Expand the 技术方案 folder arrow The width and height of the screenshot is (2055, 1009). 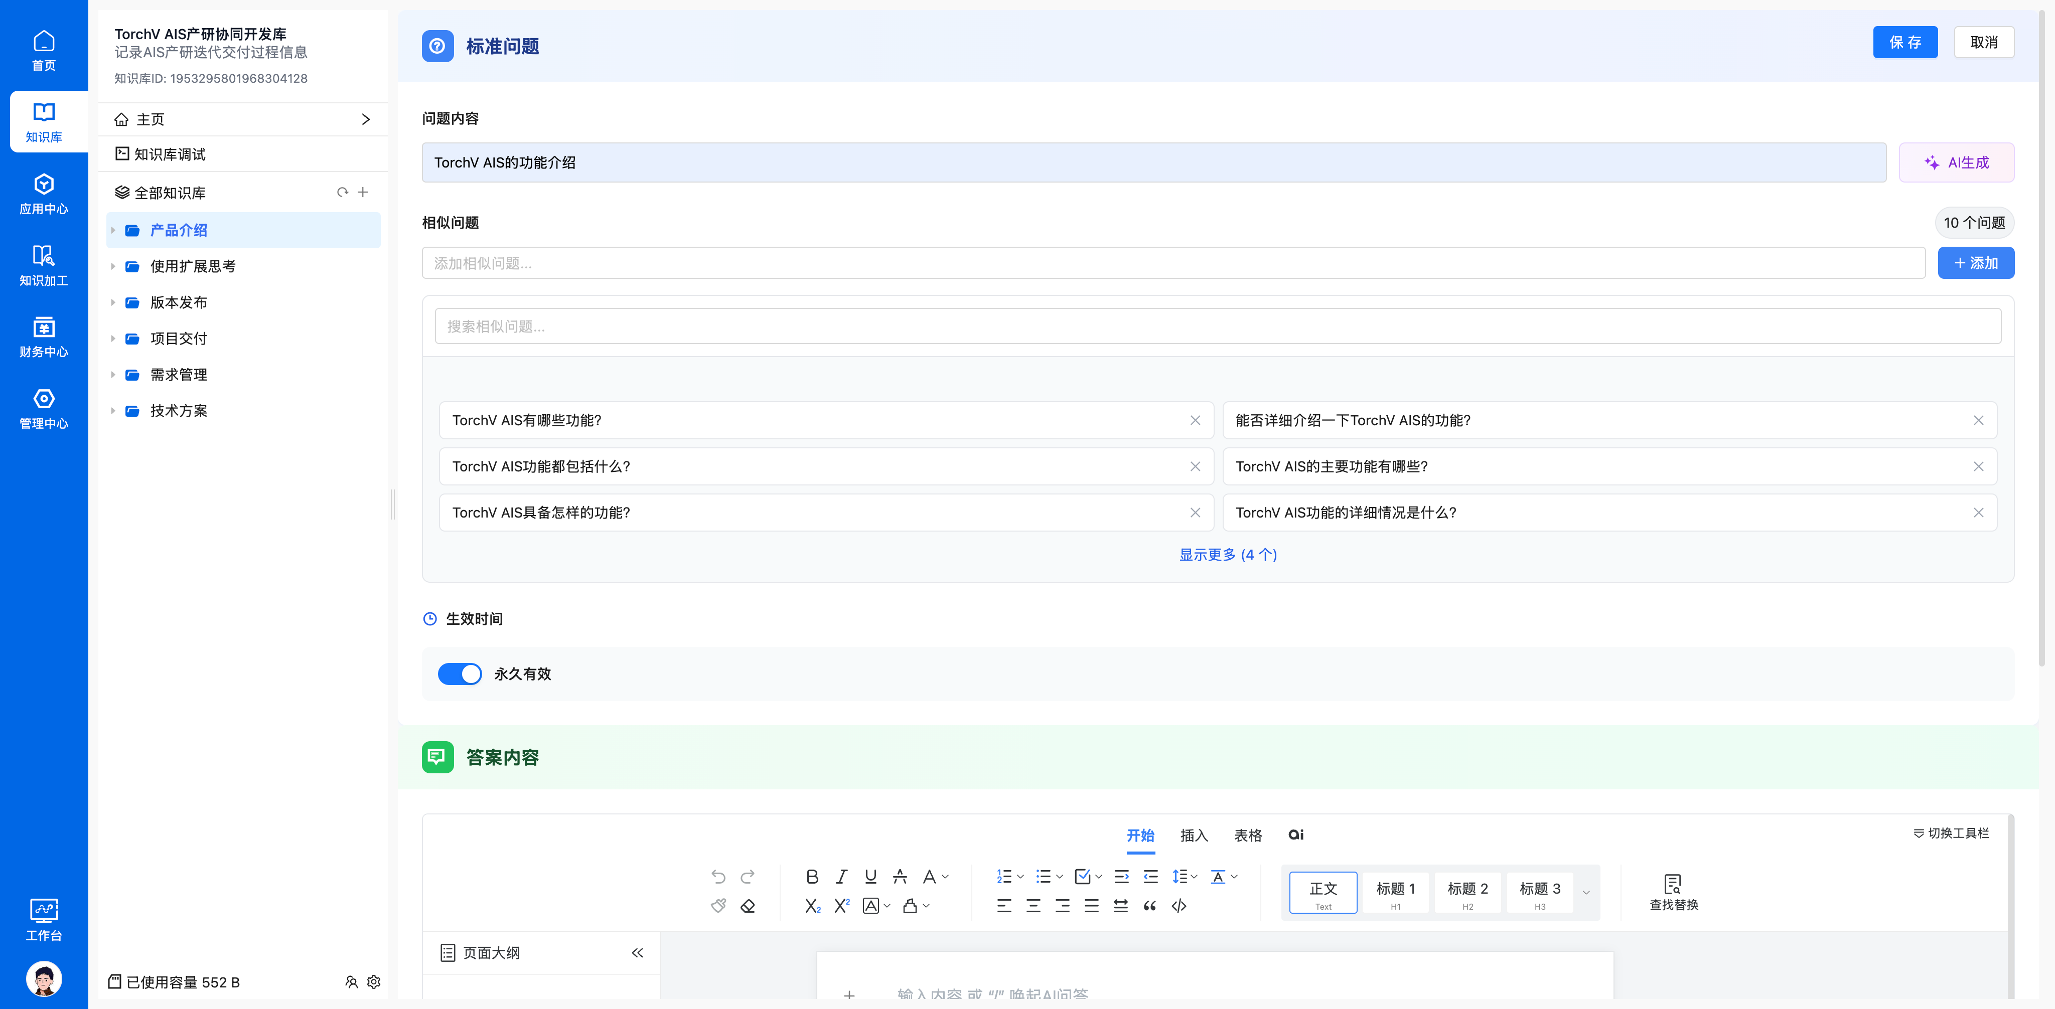click(112, 411)
